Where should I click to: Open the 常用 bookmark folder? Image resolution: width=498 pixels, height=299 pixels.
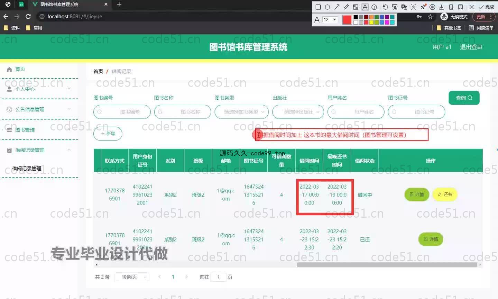34,28
